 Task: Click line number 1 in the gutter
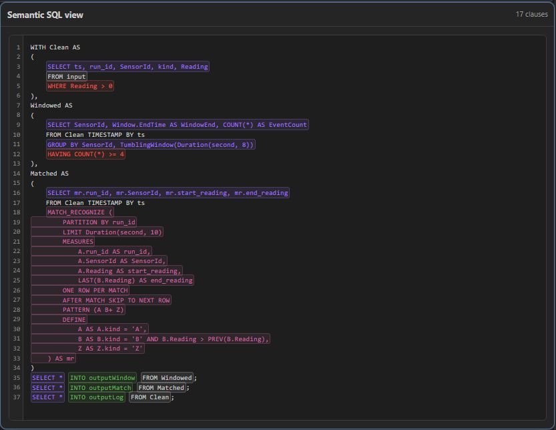(19, 47)
